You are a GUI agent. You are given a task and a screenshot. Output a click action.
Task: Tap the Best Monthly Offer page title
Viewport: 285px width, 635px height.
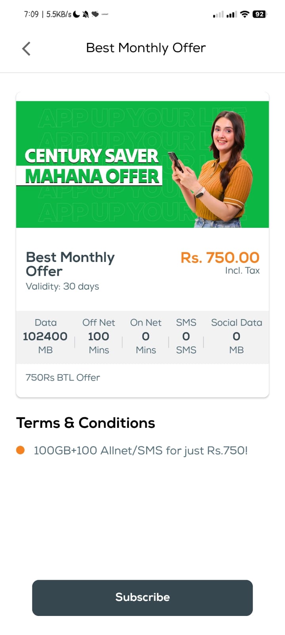[146, 48]
